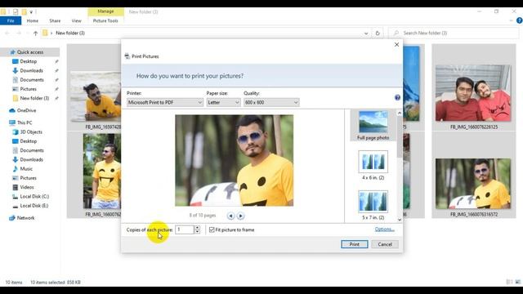Click the Forward navigation arrow in Explorer
Image resolution: width=523 pixels, height=294 pixels.
[19, 33]
